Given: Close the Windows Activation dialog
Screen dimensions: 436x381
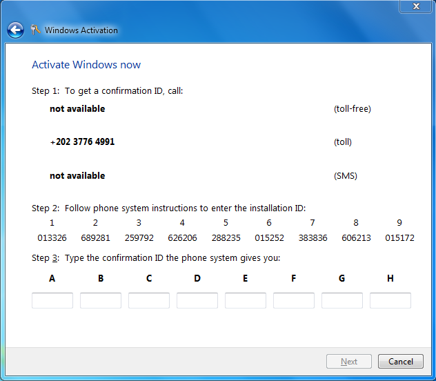Looking at the screenshot, I should click(x=416, y=6).
